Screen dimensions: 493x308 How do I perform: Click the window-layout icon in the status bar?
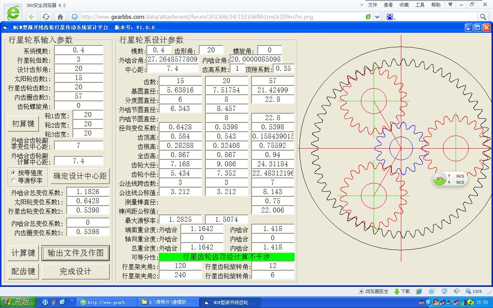coord(432,291)
